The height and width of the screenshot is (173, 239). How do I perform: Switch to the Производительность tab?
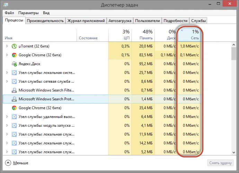[45, 21]
